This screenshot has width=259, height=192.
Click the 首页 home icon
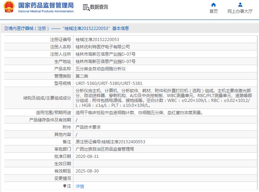pos(213,5)
